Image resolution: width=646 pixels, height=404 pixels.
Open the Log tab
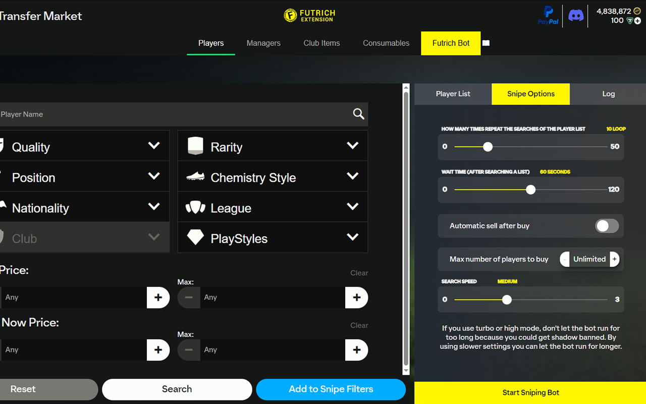608,94
